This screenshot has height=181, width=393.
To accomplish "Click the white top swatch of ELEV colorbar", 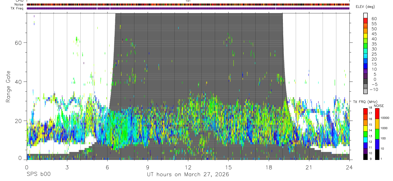I will point(365,16).
